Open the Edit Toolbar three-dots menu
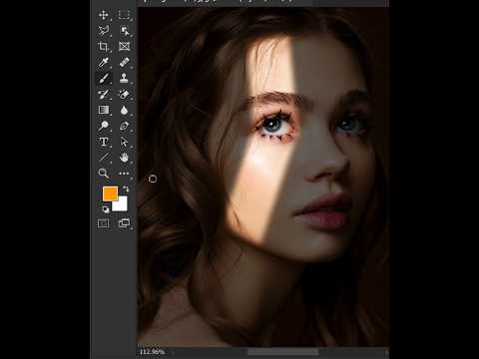Image resolution: width=479 pixels, height=359 pixels. [x=124, y=174]
